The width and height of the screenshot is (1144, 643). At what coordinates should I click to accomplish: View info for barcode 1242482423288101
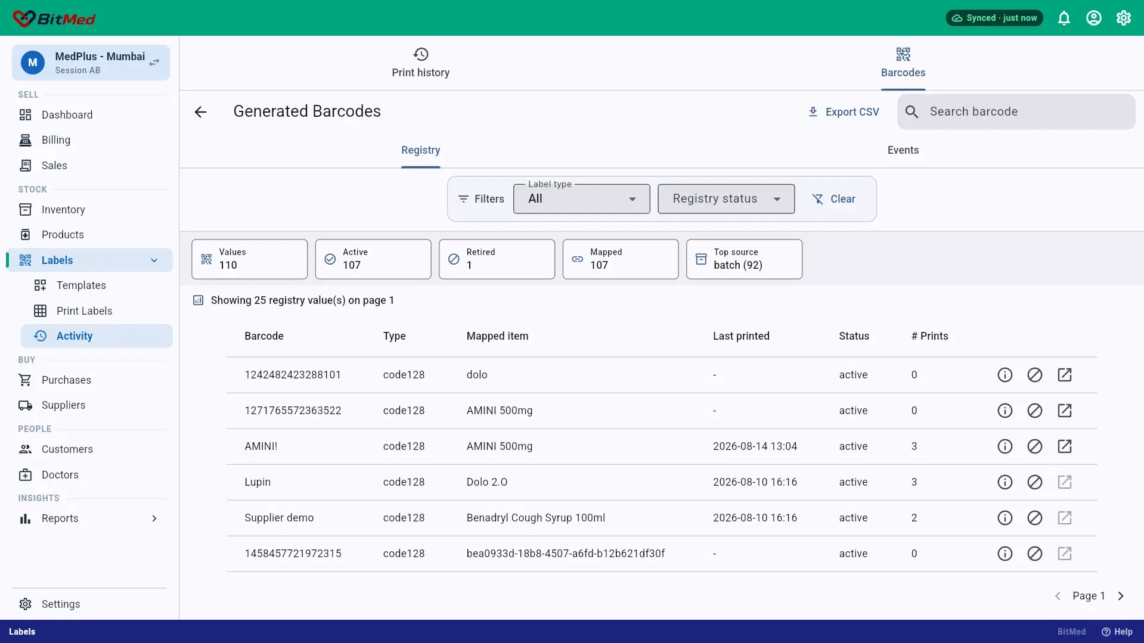coord(1005,375)
